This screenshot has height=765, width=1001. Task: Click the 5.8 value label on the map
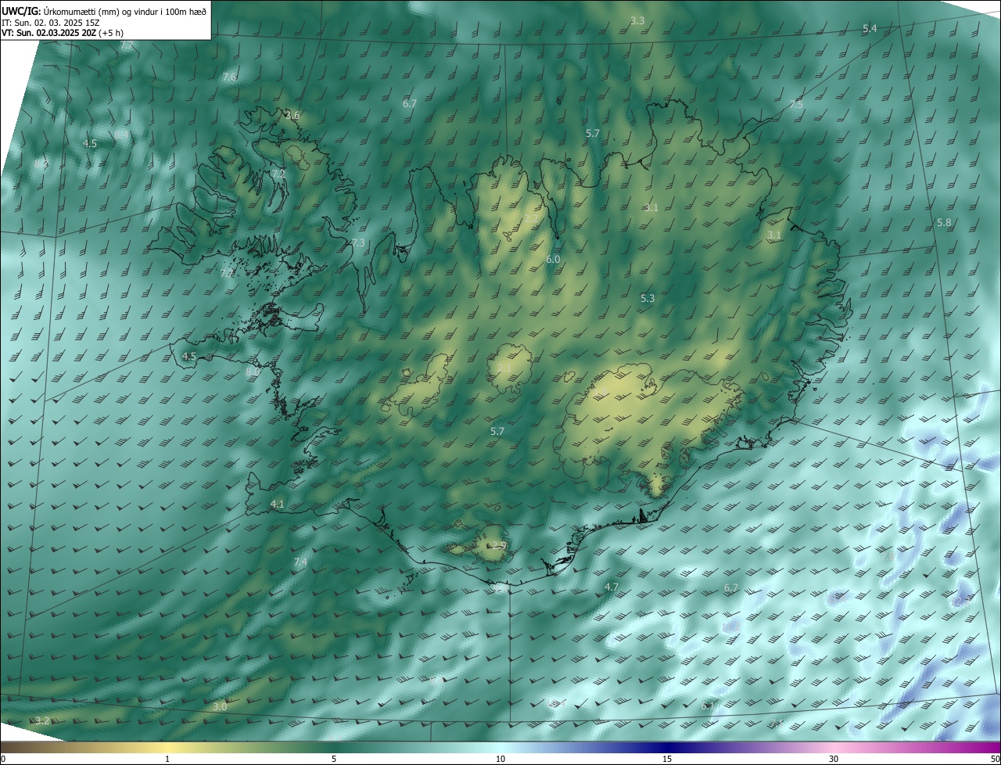(x=945, y=223)
